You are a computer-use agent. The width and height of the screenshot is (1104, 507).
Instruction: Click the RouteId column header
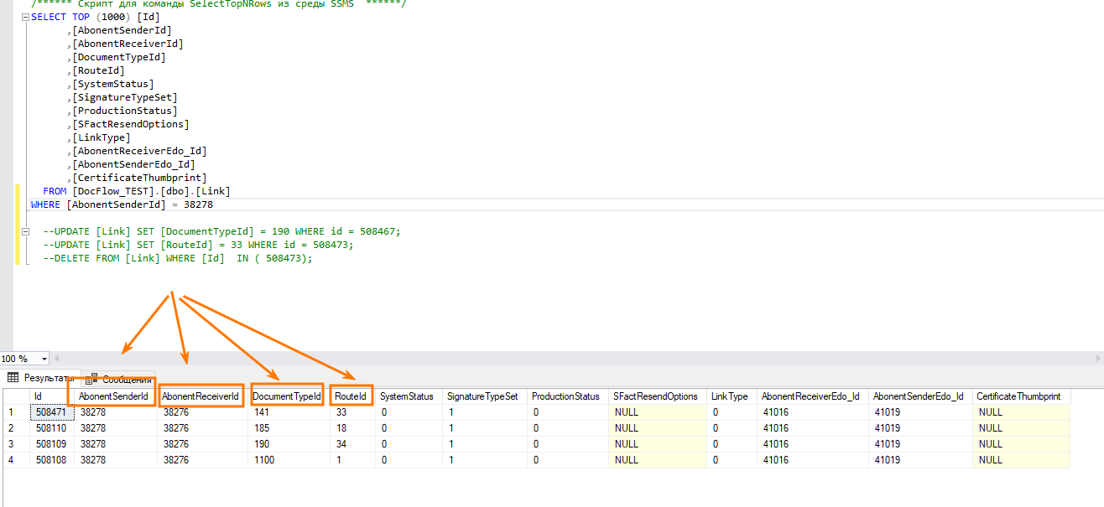(351, 396)
